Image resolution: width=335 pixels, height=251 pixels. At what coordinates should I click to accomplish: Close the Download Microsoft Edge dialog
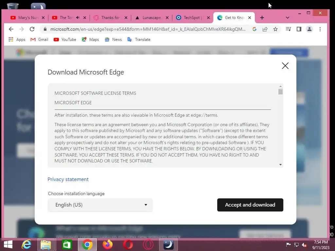(285, 66)
